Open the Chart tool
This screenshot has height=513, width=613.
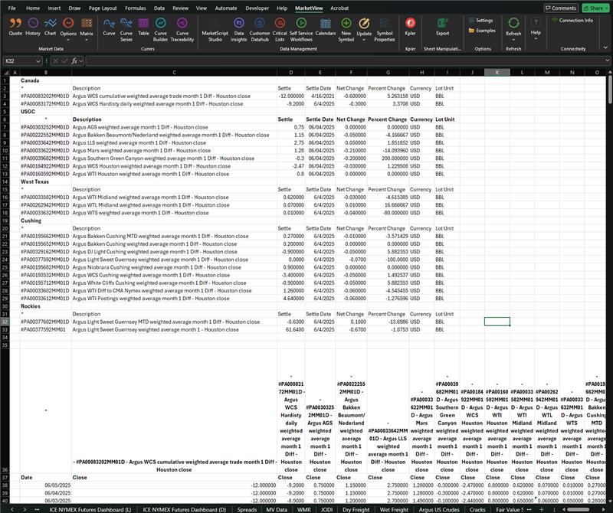[x=50, y=27]
